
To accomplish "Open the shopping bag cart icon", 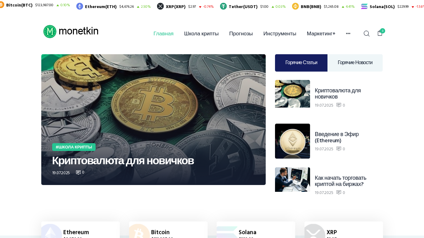I will coord(380,33).
